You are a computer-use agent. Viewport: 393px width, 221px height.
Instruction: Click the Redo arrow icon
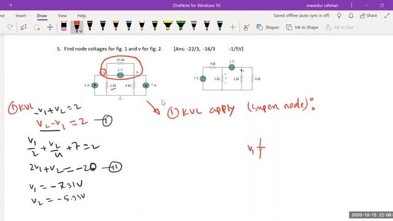click(x=10, y=27)
